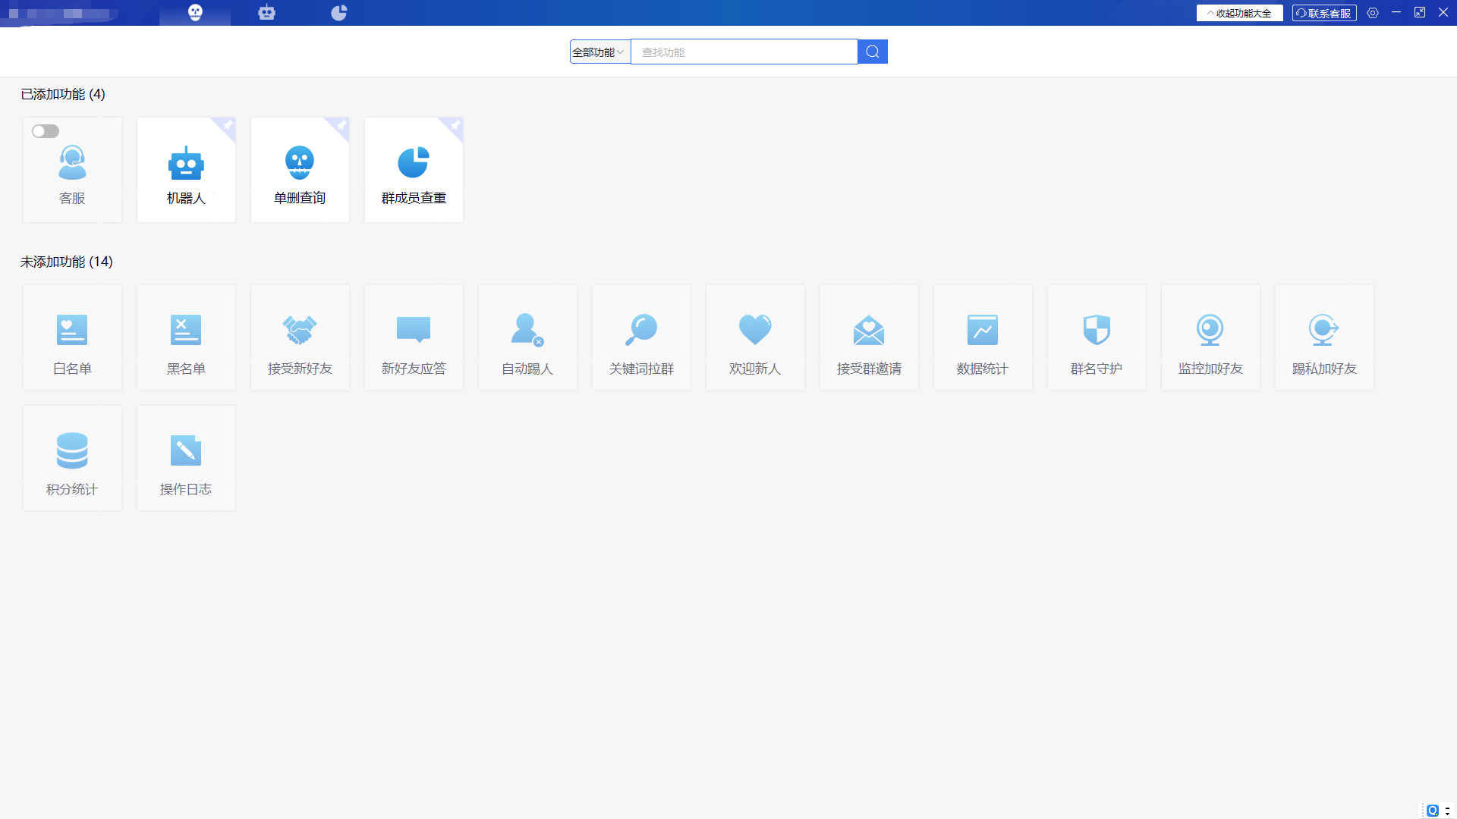Screen dimensions: 1457x819
Task: Open the 自动踢人 feature icon
Action: (527, 330)
